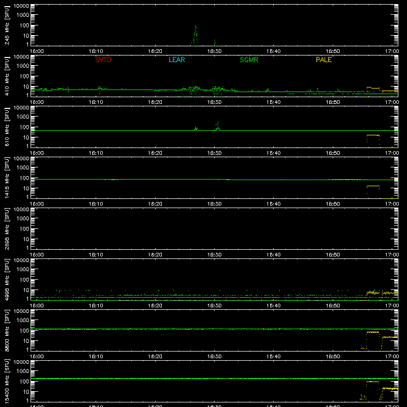
Task: Click the red SVTO station label
Action: click(x=103, y=60)
